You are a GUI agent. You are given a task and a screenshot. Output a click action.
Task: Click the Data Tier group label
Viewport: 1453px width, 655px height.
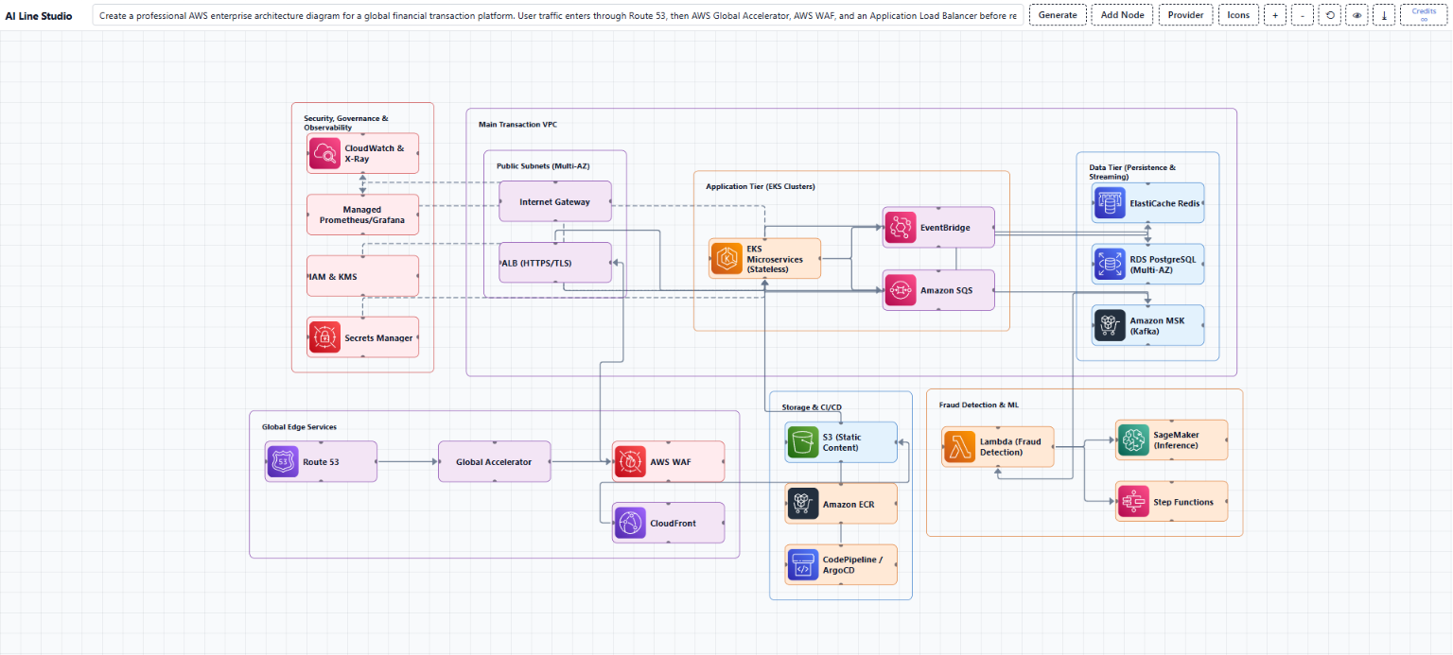tap(1132, 172)
